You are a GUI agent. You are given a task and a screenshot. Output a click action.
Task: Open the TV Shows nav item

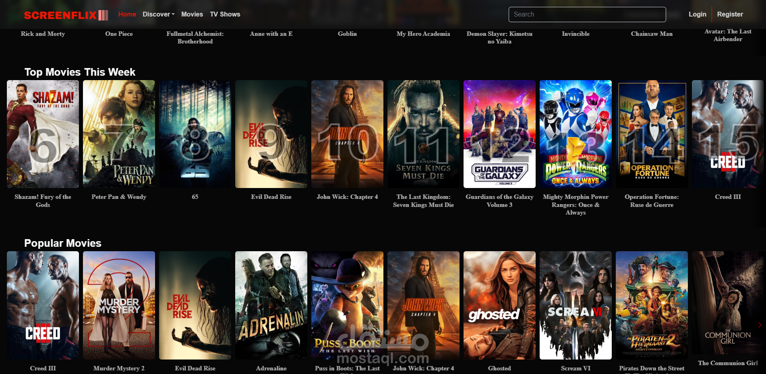225,14
